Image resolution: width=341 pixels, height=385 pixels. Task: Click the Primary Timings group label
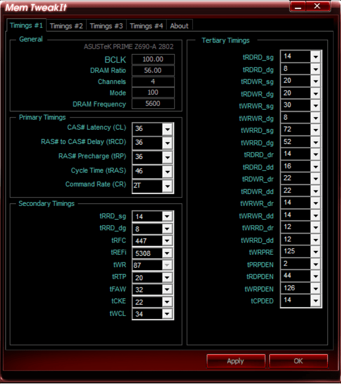click(42, 117)
